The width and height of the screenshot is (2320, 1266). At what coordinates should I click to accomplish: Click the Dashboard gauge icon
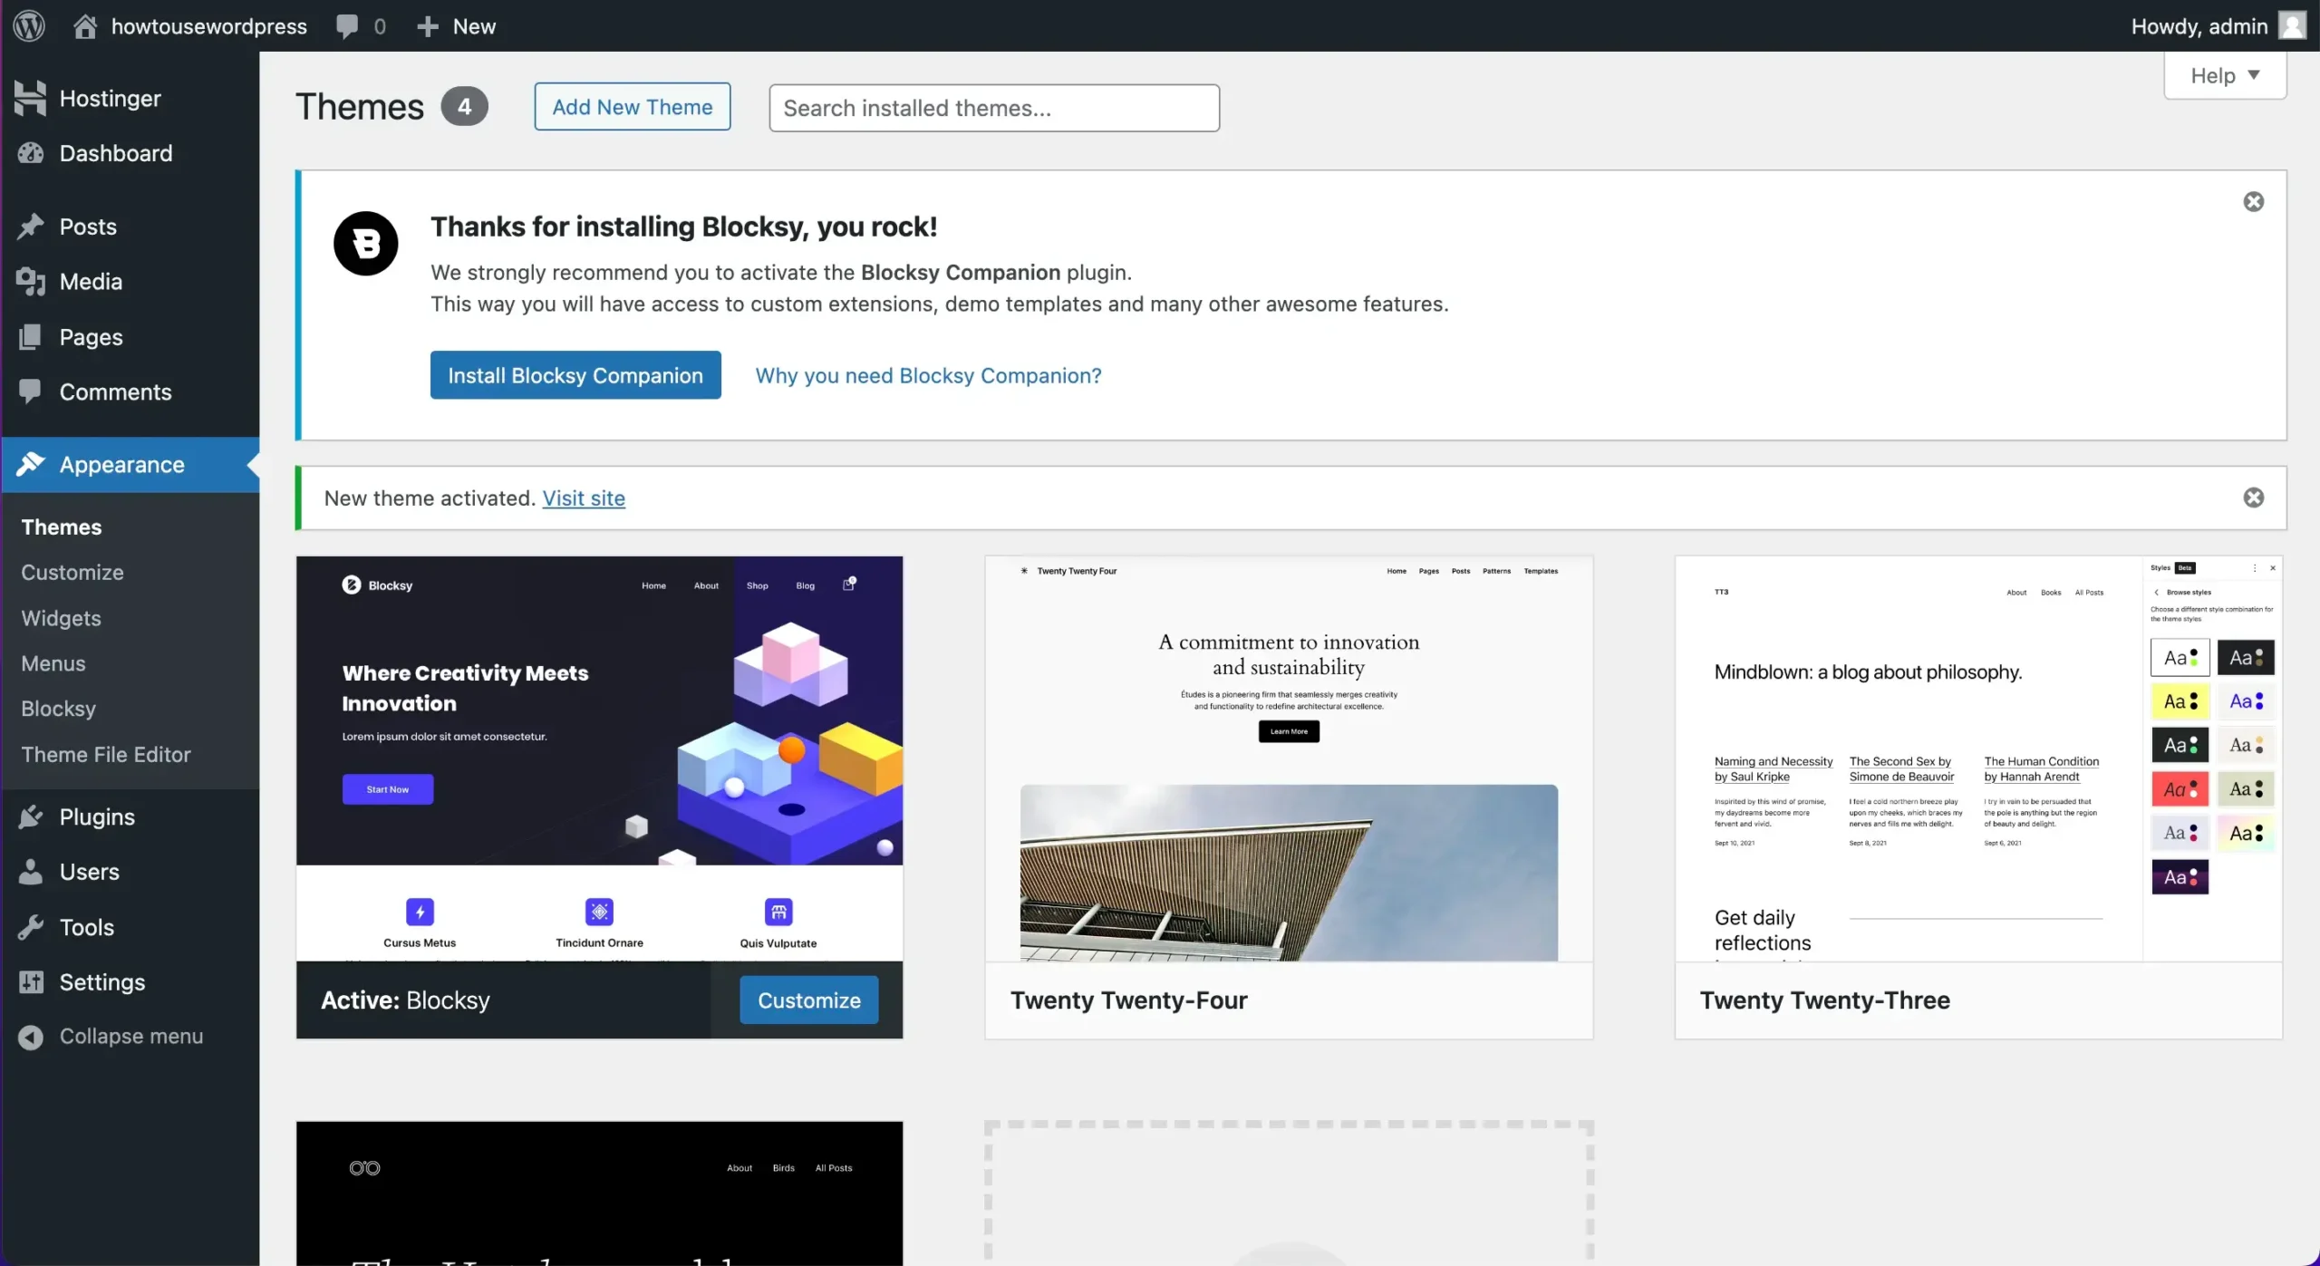coord(30,153)
